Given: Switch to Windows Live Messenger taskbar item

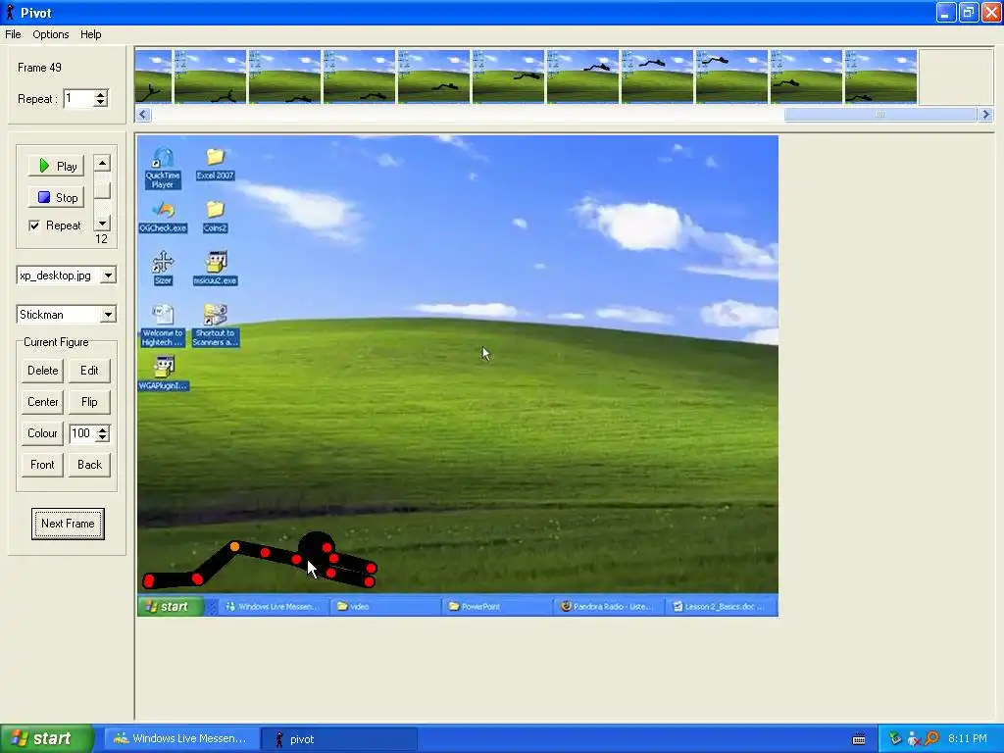Looking at the screenshot, I should [x=179, y=739].
